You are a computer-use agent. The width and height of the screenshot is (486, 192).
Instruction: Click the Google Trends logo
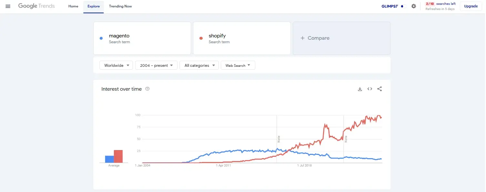coord(36,6)
